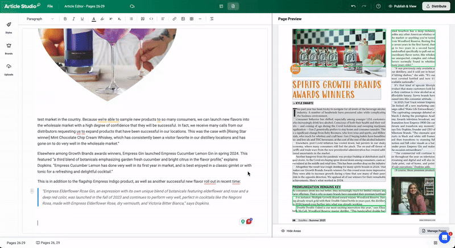Viewport: 455px width, 248px height.
Task: Insert a link using the link icon
Action: click(174, 19)
